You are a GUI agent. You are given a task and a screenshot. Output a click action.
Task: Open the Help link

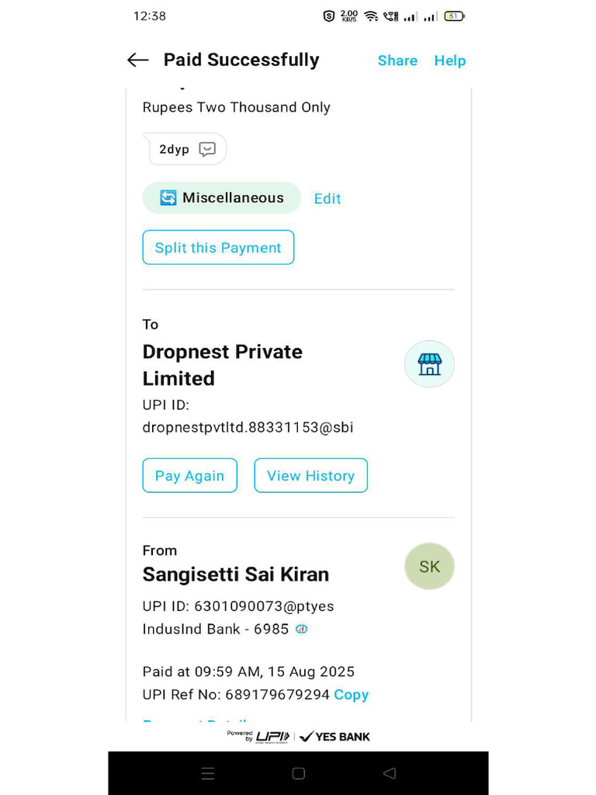click(450, 61)
